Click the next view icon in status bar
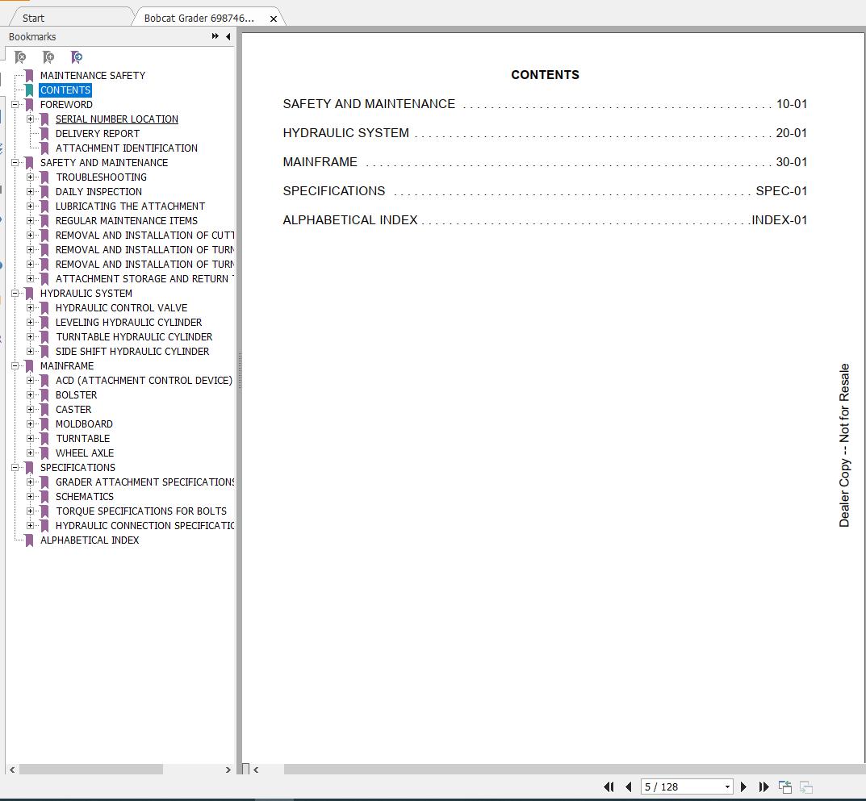Viewport: 866px width, 801px height. [806, 786]
